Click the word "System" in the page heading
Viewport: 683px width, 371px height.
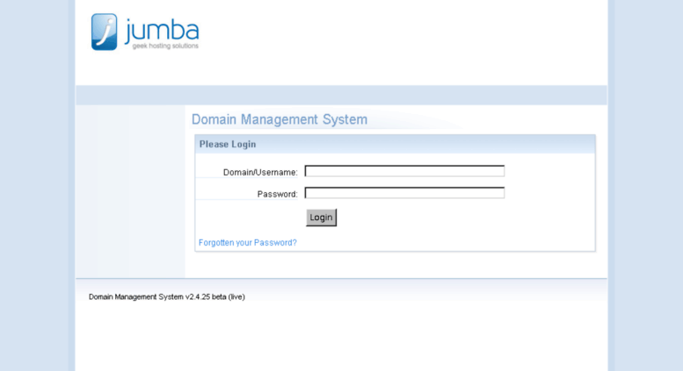click(x=345, y=119)
